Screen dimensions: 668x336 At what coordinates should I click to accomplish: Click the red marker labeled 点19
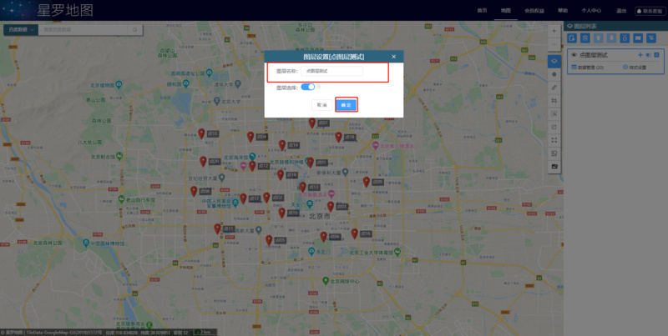281,175
